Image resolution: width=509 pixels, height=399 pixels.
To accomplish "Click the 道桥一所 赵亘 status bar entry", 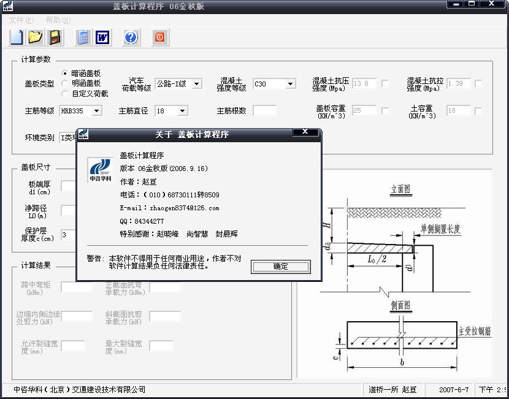I will (x=392, y=390).
